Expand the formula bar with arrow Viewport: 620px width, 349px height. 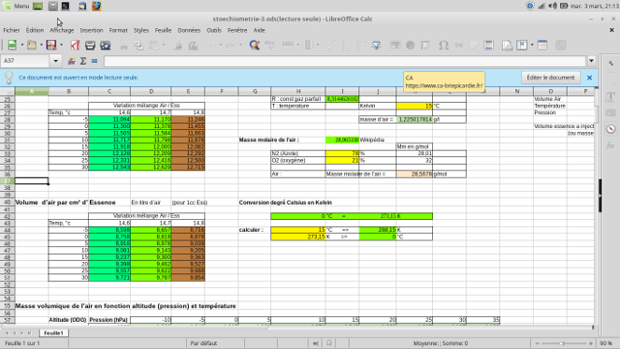tap(592, 61)
